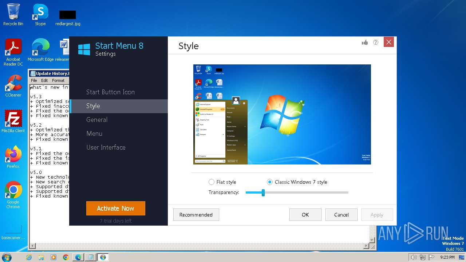Image resolution: width=466 pixels, height=262 pixels.
Task: Open the Recycle Bin desktop icon
Action: tap(13, 15)
